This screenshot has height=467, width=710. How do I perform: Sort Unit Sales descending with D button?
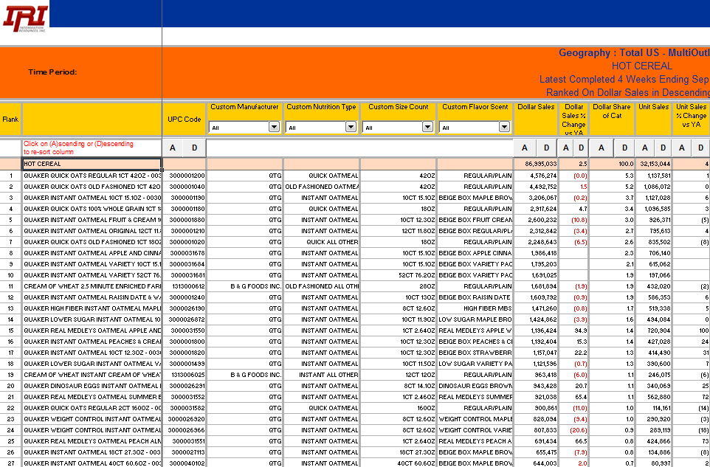coord(663,148)
